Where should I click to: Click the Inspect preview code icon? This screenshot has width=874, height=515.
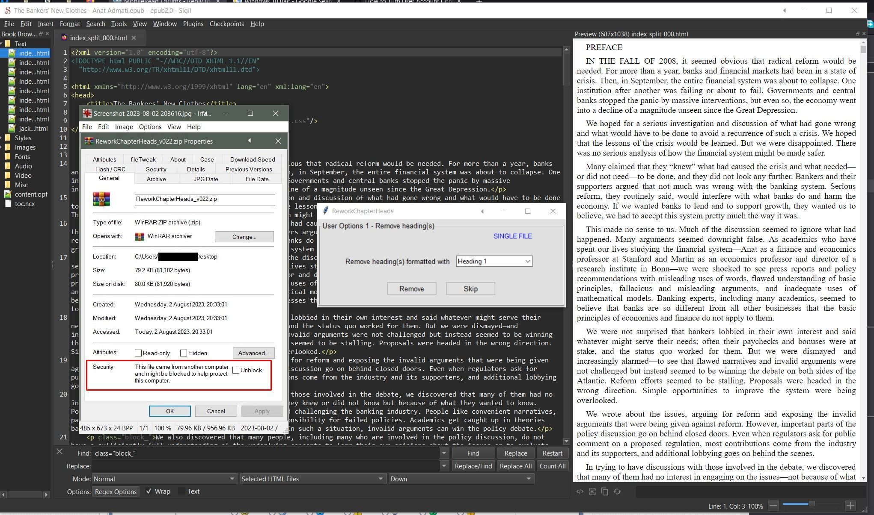click(x=580, y=491)
